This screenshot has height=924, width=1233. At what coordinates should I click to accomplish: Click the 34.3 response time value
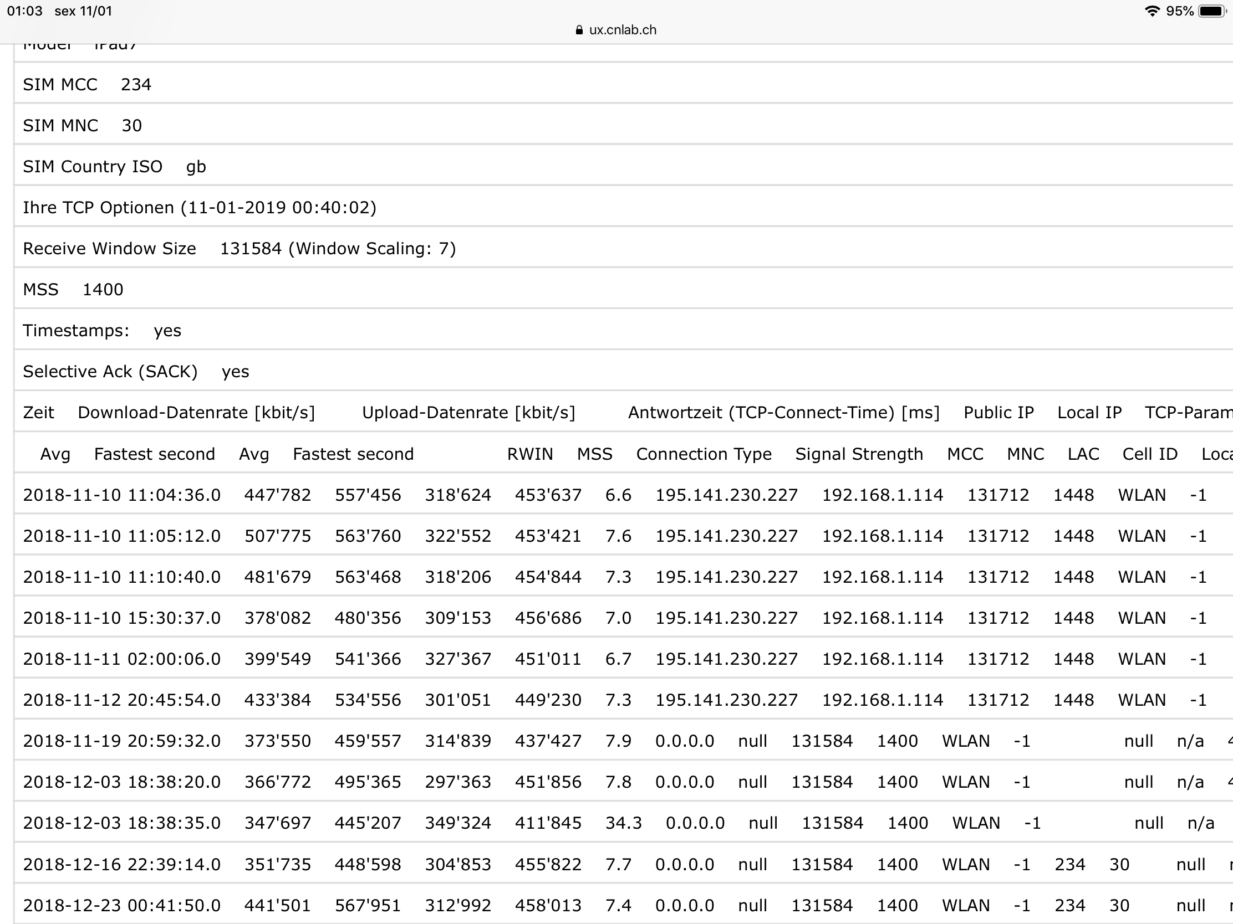(x=623, y=823)
